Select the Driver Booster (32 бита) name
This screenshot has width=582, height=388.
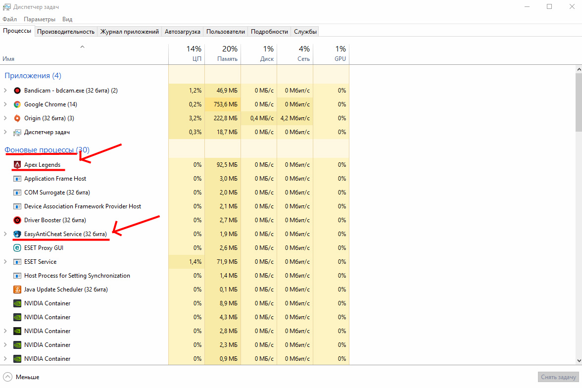coord(55,220)
